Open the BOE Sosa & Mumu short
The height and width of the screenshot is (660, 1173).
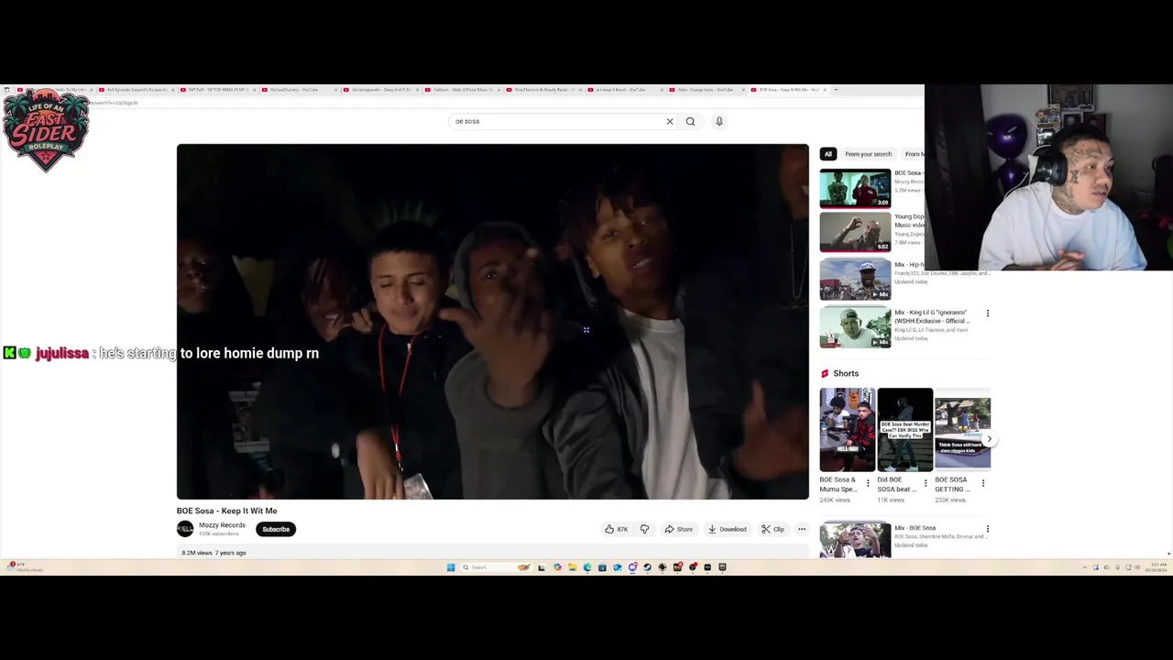pos(848,430)
